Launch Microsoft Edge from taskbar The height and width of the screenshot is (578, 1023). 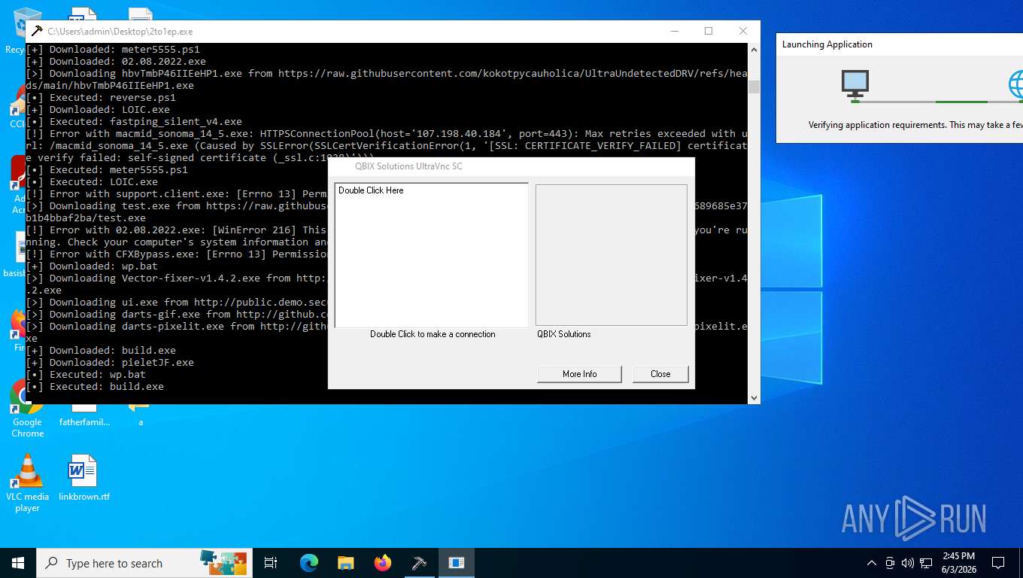[x=309, y=563]
